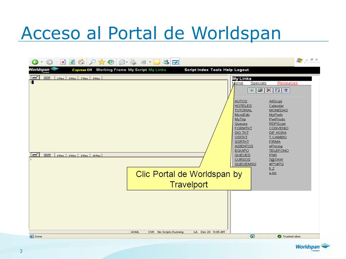Open the TUTORIAL link
The height and width of the screenshot is (259, 346).
243,110
